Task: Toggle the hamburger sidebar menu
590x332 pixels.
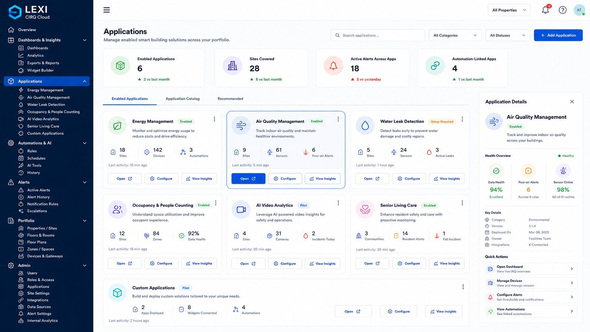Action: click(x=107, y=10)
